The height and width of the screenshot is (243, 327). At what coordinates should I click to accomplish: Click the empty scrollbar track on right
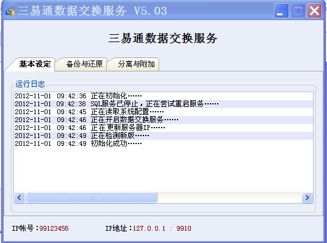(x=229, y=197)
